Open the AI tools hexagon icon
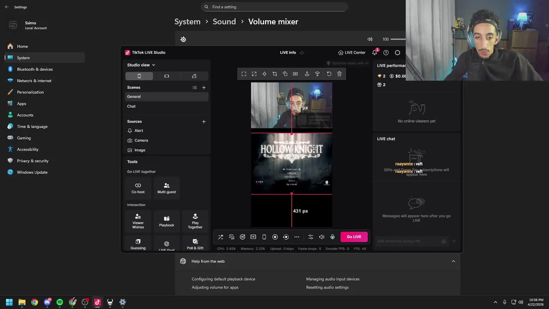Screen dimensions: 549x309 [242, 237]
